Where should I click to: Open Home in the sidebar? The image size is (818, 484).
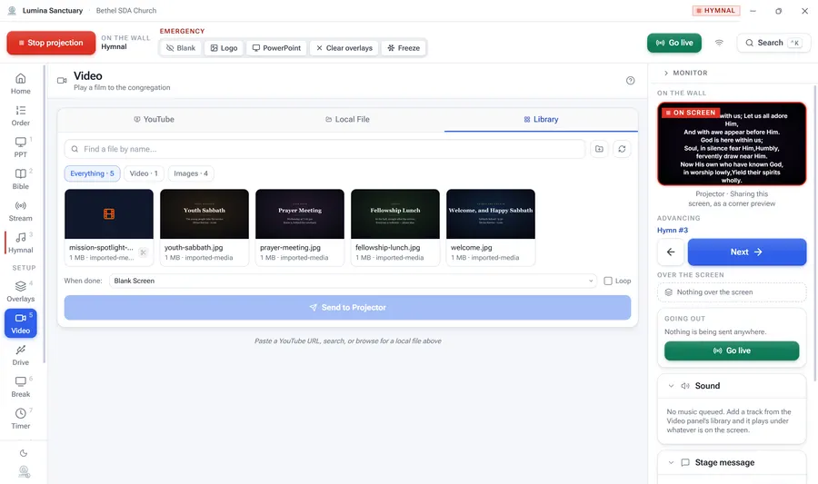click(20, 84)
